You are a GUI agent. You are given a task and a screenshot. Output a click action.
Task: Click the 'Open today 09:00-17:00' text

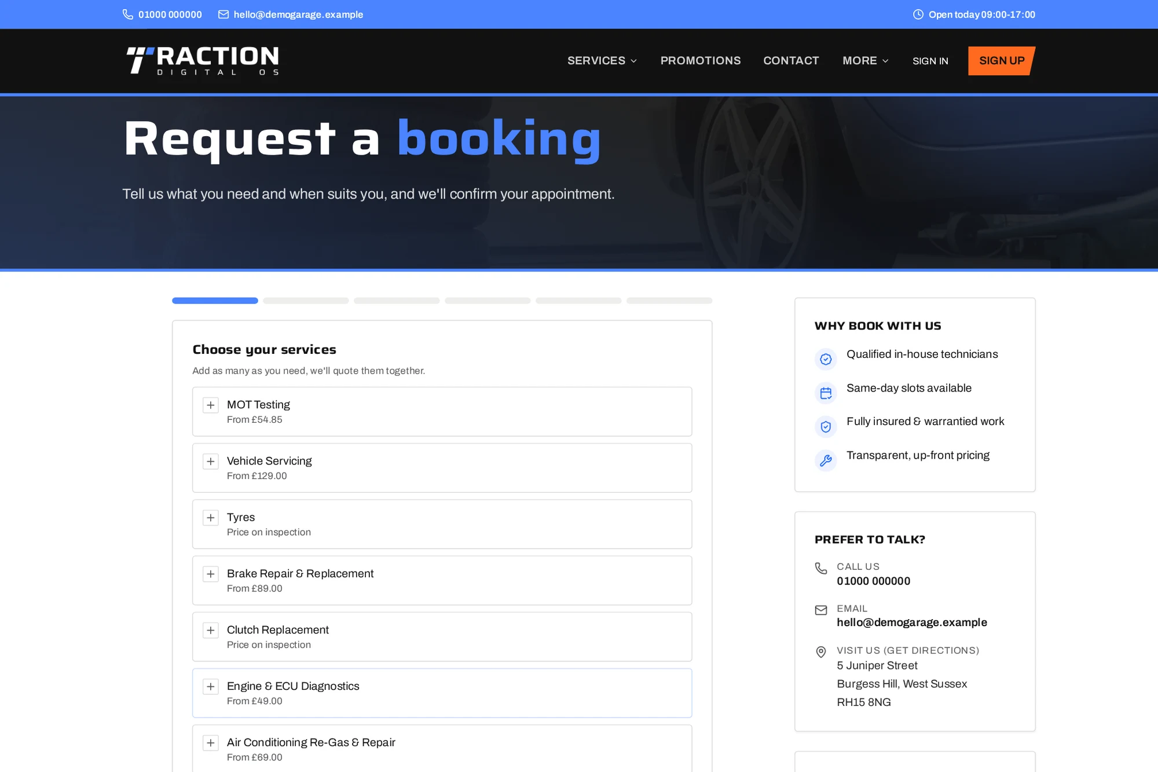tap(982, 14)
